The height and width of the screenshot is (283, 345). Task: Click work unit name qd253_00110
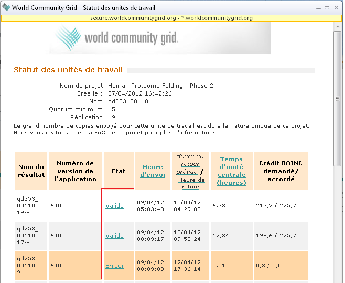(128, 101)
